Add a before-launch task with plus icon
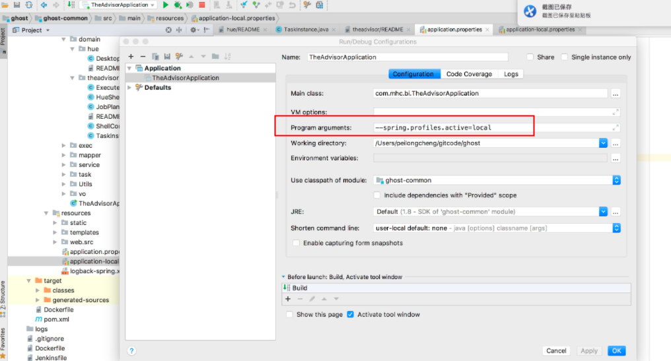671x361 pixels. pos(288,299)
